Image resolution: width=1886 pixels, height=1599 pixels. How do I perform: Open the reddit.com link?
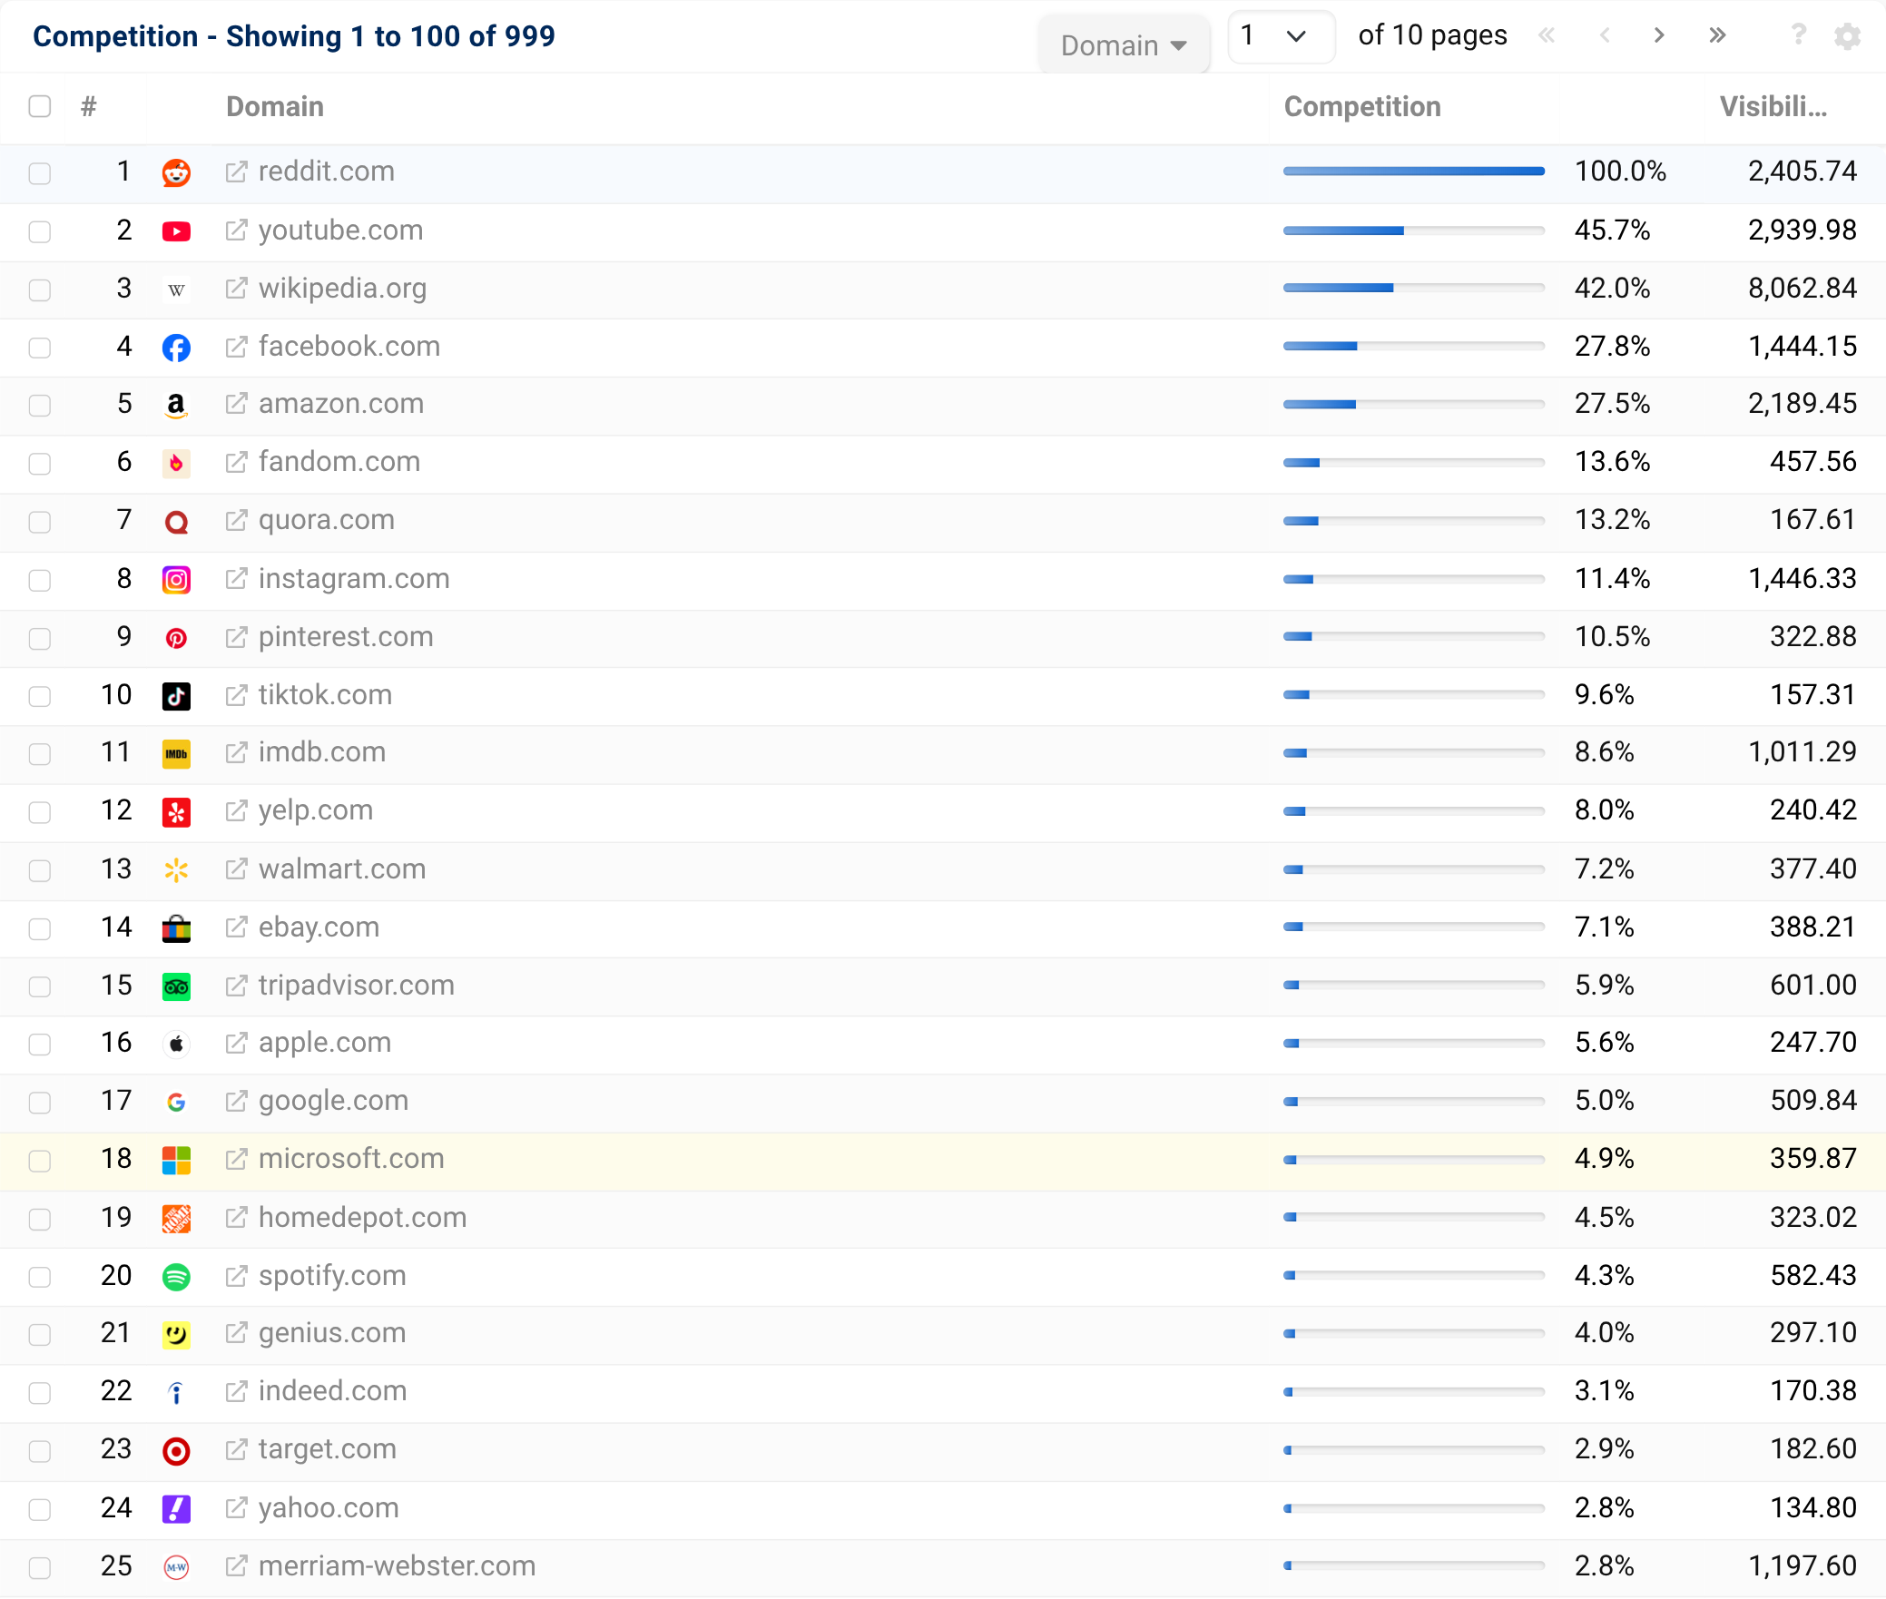[325, 172]
